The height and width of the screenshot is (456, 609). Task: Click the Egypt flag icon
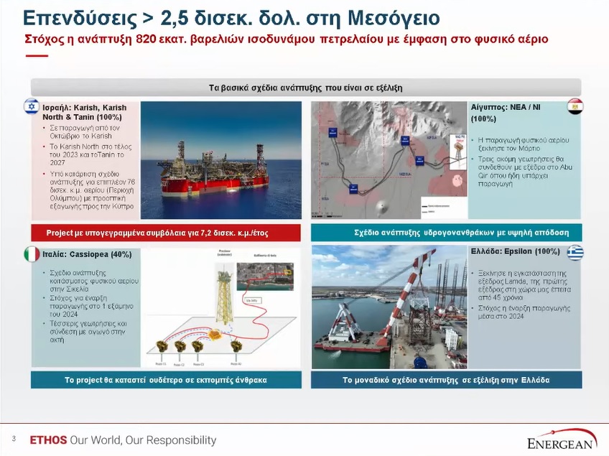click(575, 106)
